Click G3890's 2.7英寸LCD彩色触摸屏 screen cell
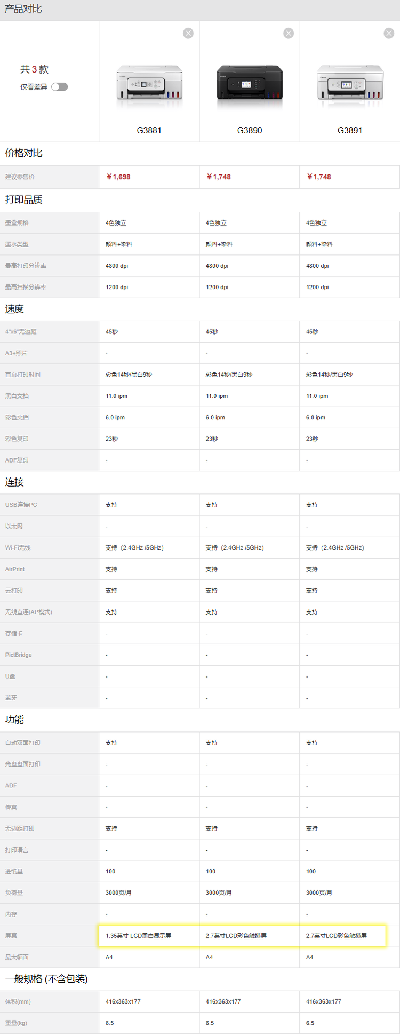 (x=236, y=936)
